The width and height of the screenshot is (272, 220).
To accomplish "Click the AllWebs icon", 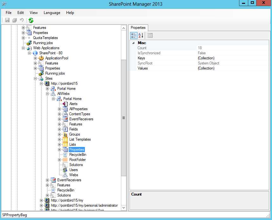I will point(53,94).
